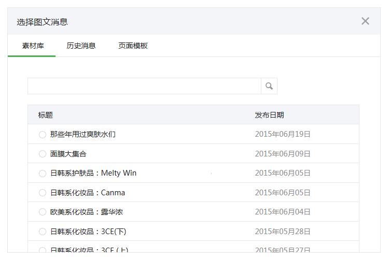This screenshot has width=389, height=259.
Task: Choose the 面膜大集合 radio button
Action: pyautogui.click(x=43, y=154)
